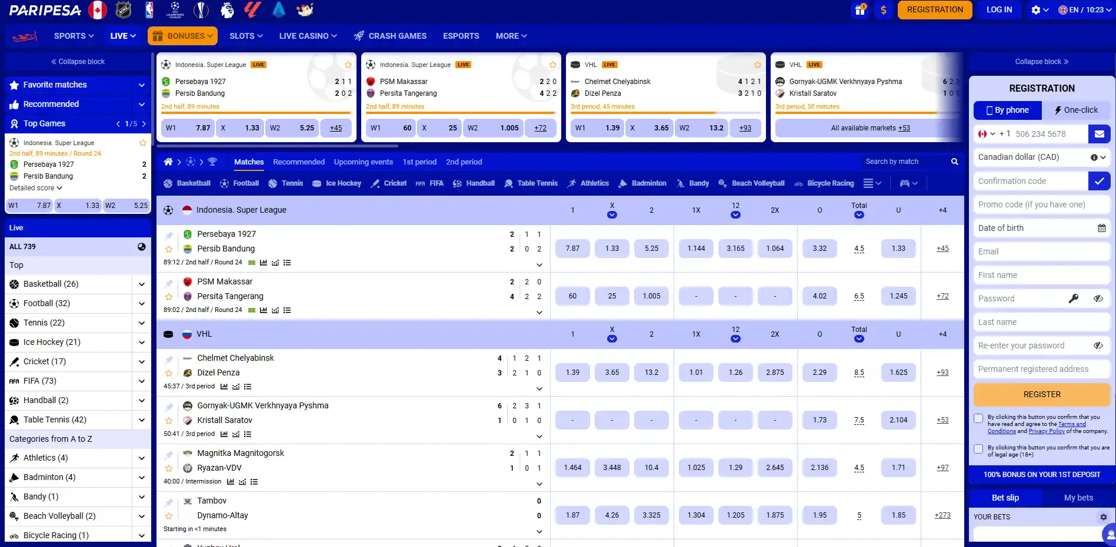The image size is (1116, 547).
Task: Favorite the PSM Makassar match row star
Action: [x=169, y=297]
